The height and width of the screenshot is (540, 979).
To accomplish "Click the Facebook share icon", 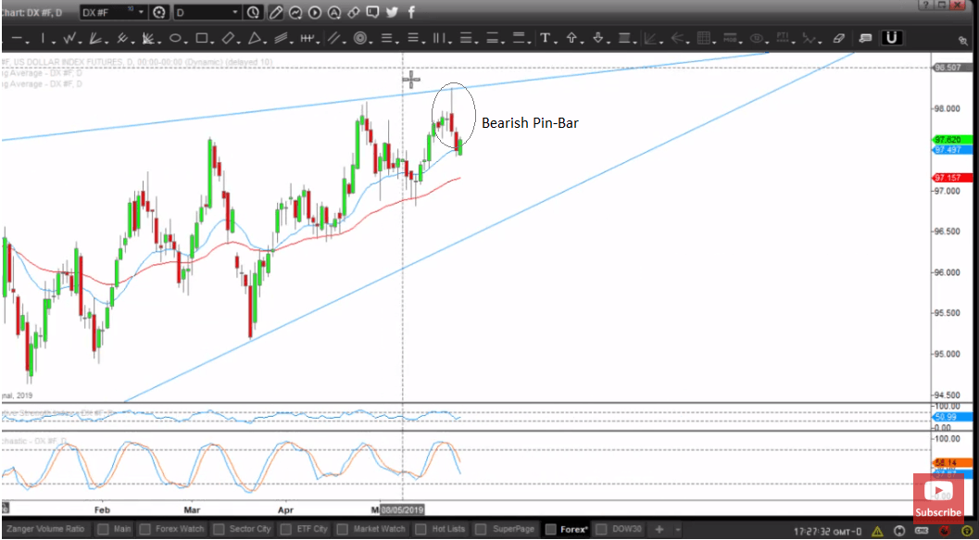I will (x=410, y=13).
